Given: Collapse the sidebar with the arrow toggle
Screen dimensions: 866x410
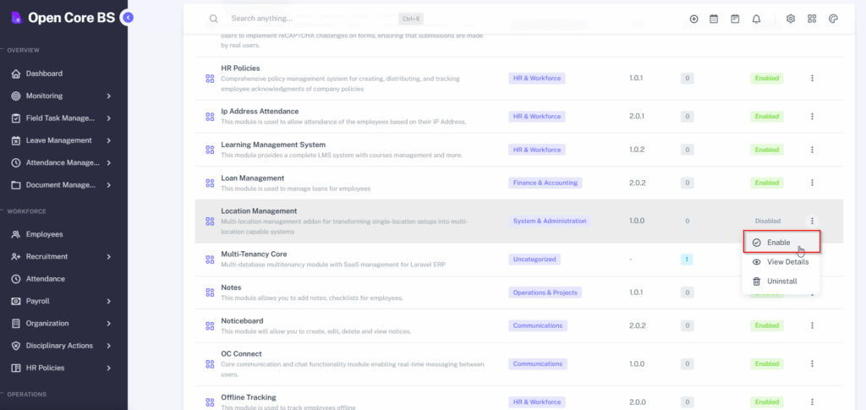Looking at the screenshot, I should click(x=128, y=17).
